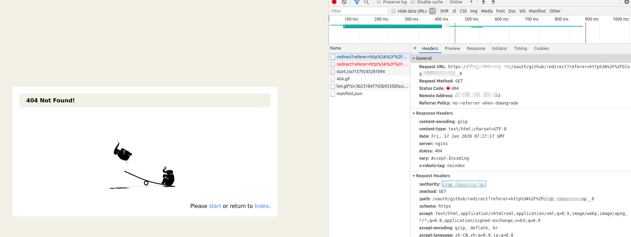Image resolution: width=631 pixels, height=237 pixels.
Task: Collapse the Response Headers section
Action: [414, 113]
